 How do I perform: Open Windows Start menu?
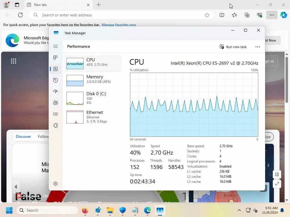pos(9,210)
